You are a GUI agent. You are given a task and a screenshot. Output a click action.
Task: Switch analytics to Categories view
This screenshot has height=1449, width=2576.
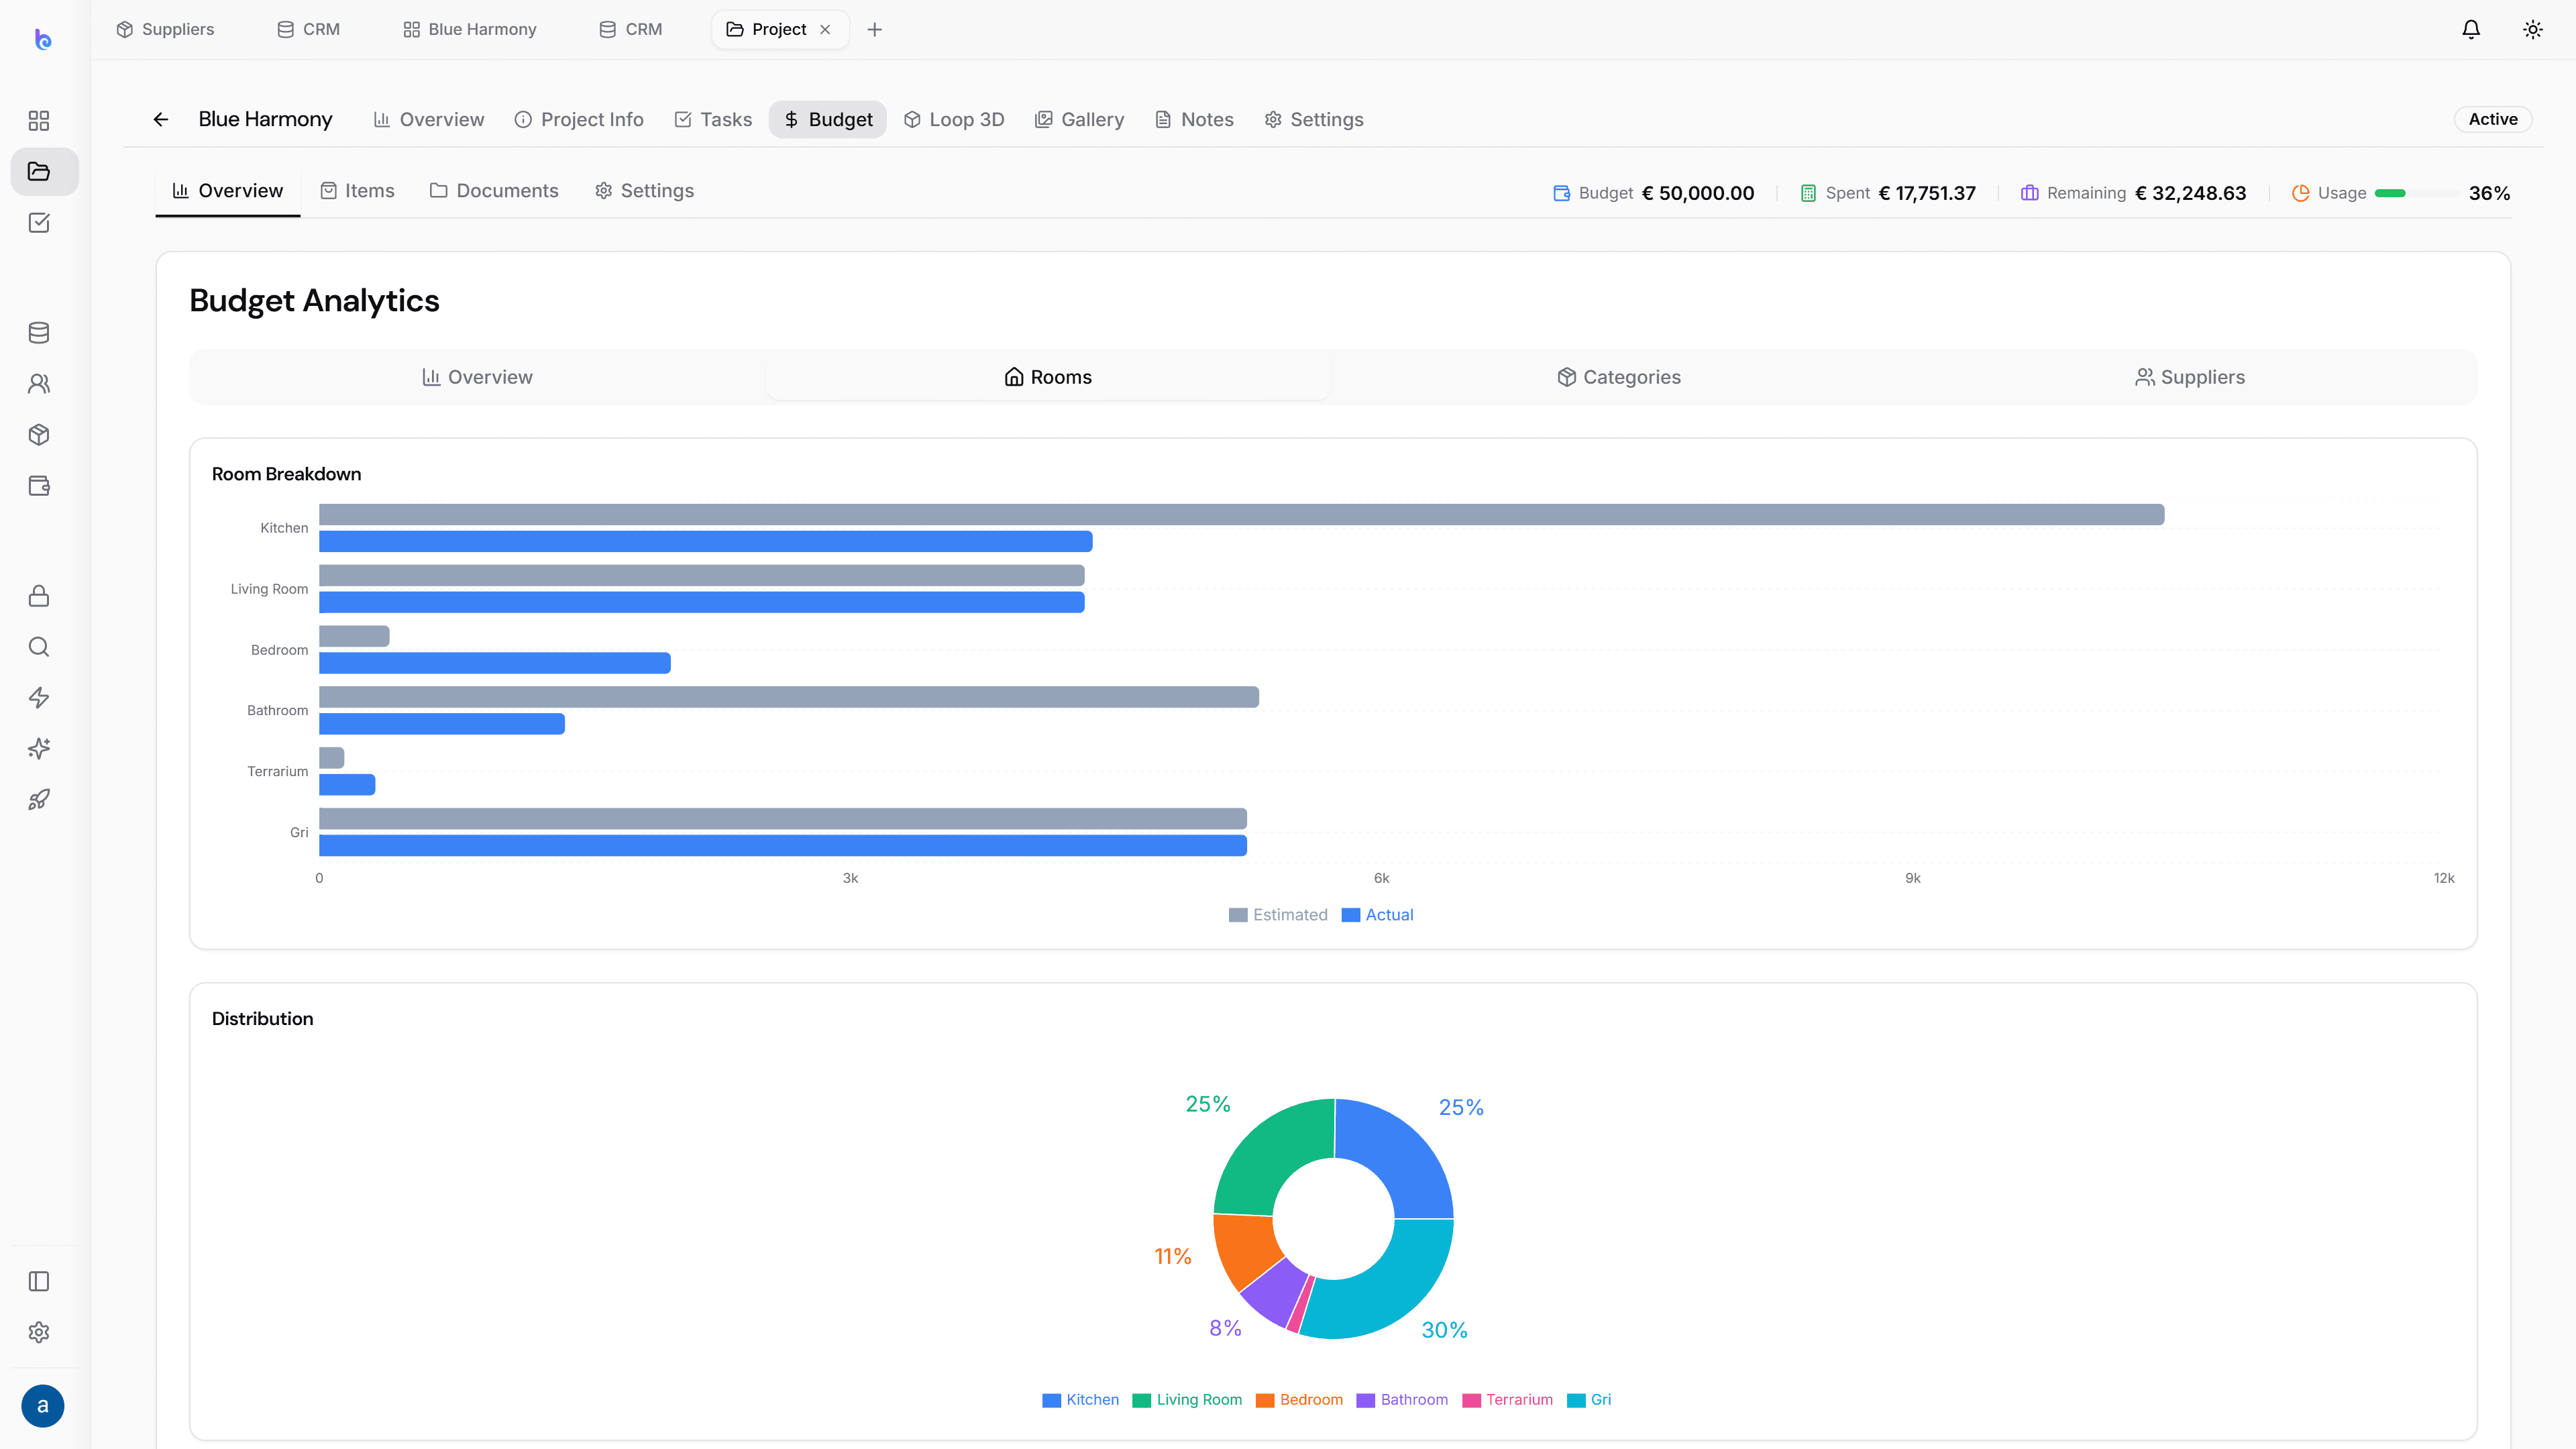[x=1619, y=377]
